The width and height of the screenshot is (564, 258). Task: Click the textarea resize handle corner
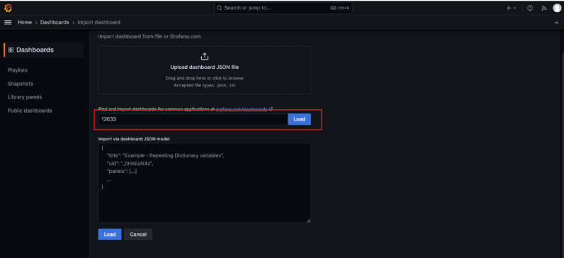pyautogui.click(x=308, y=220)
